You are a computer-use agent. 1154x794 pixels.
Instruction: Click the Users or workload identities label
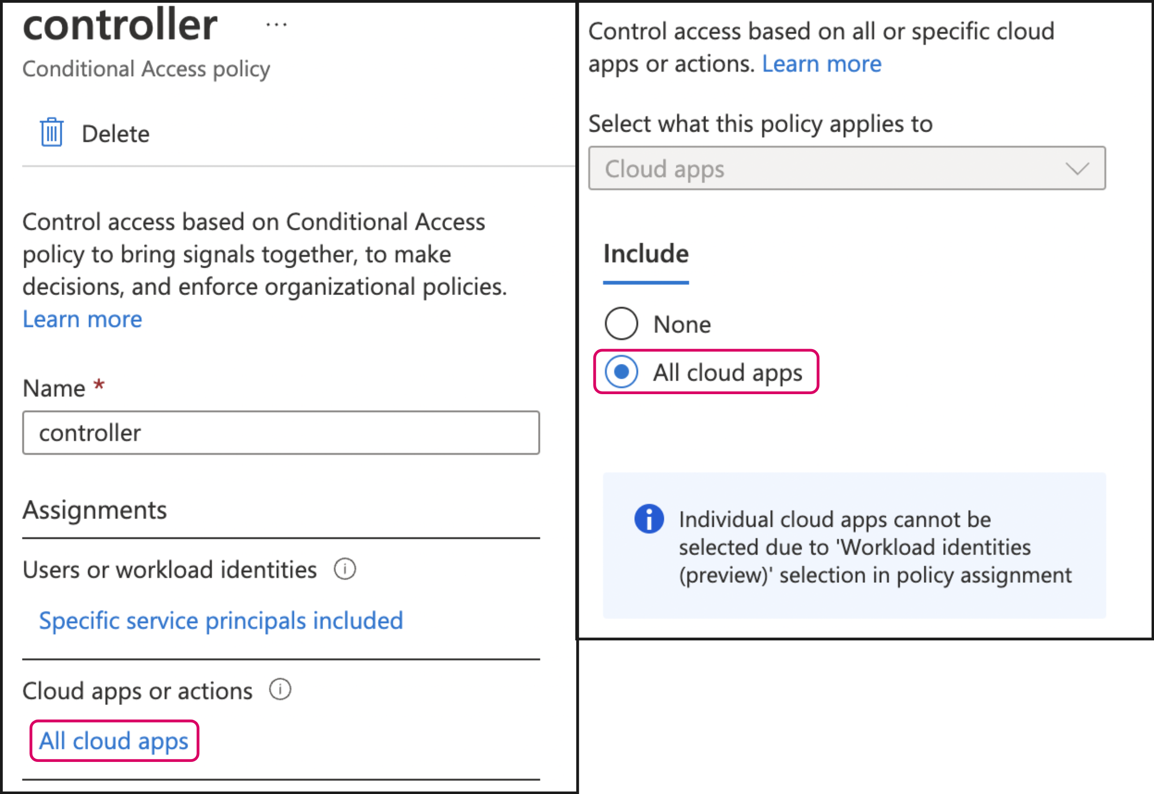[169, 569]
